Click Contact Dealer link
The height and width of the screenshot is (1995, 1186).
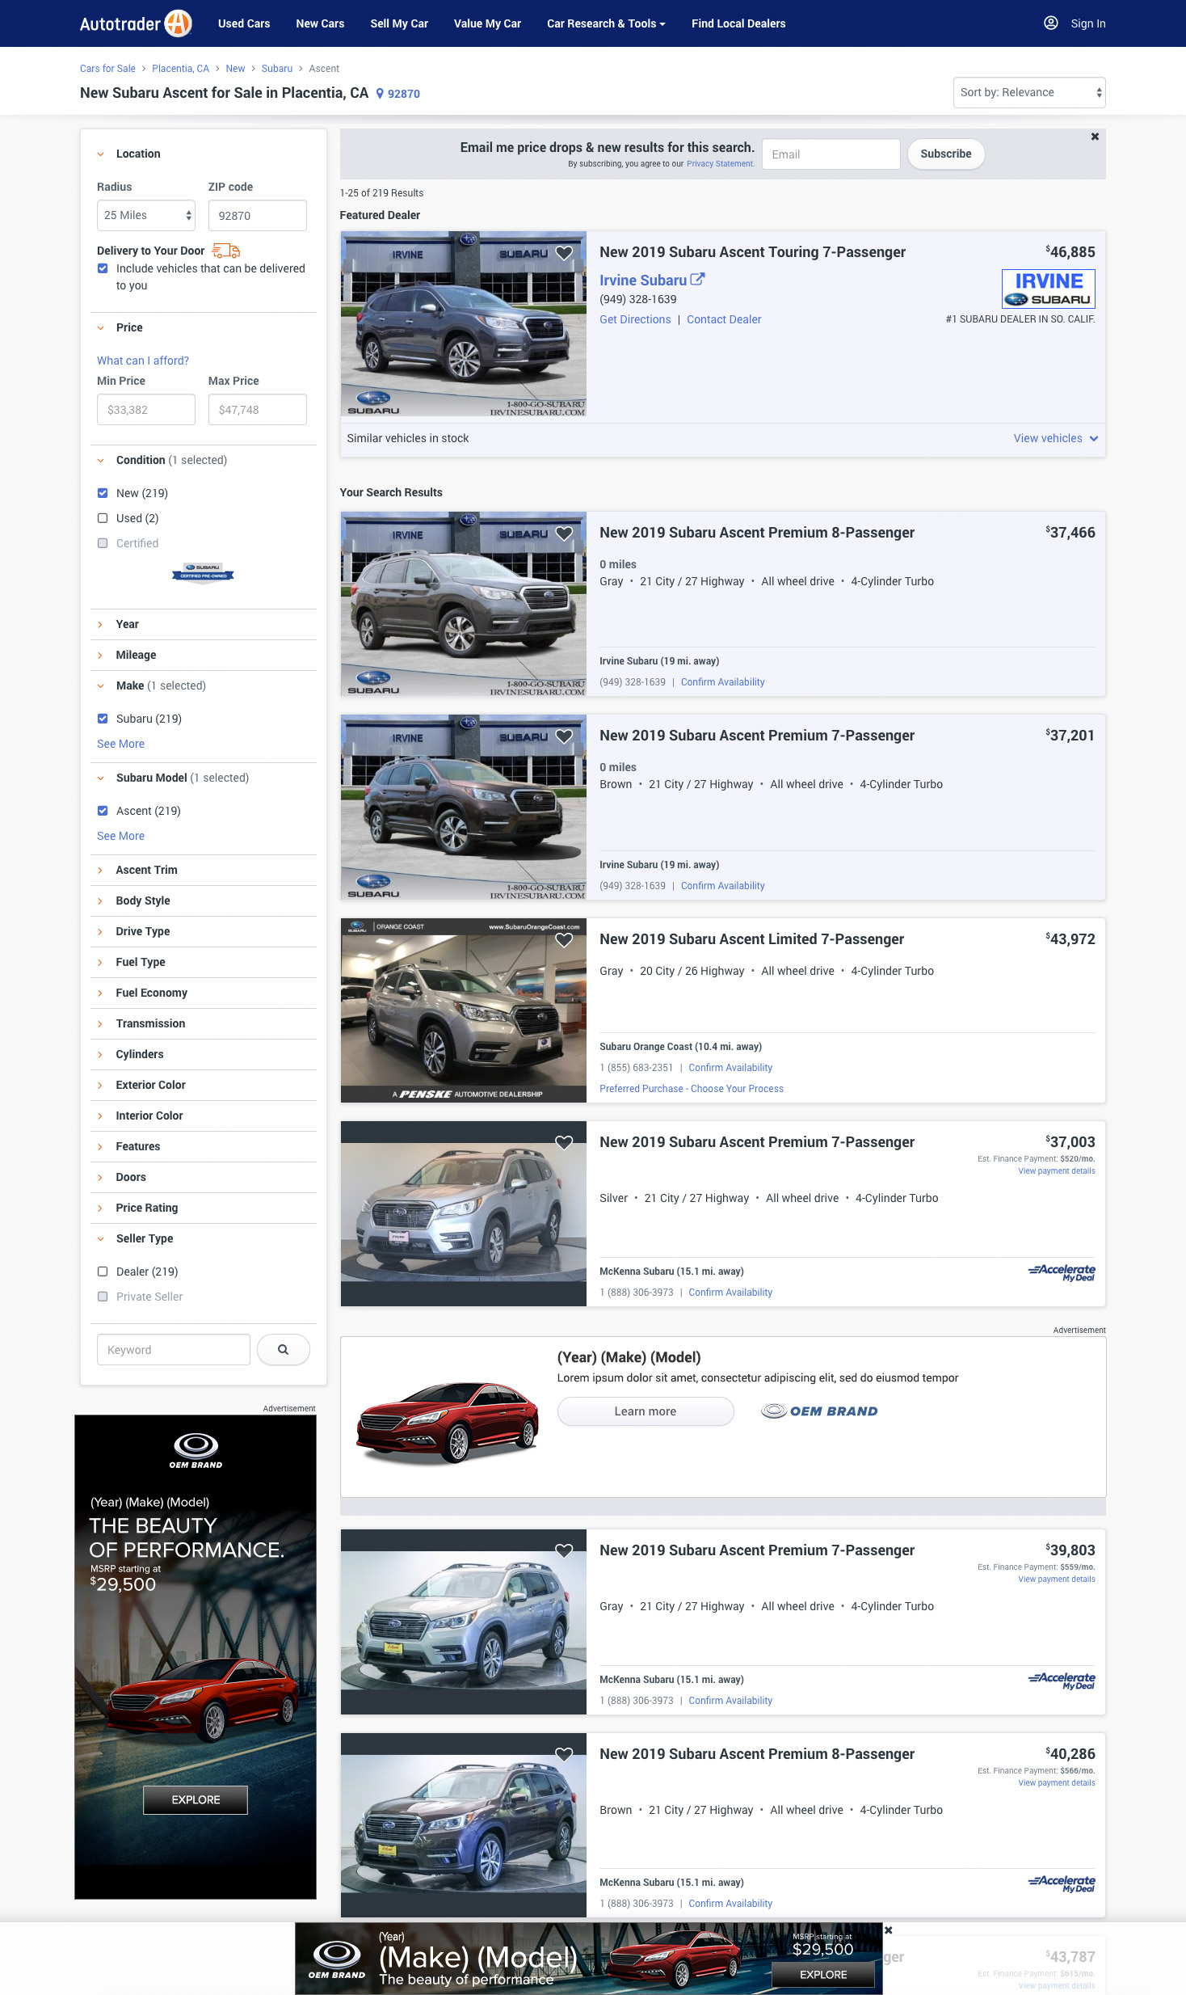click(x=724, y=319)
